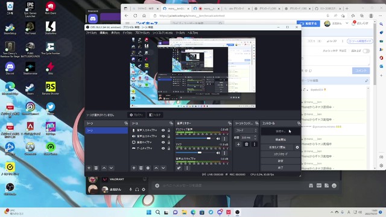This screenshot has height=217, width=386.
Task: Open advanced audio properties gears icon
Action: [179, 168]
